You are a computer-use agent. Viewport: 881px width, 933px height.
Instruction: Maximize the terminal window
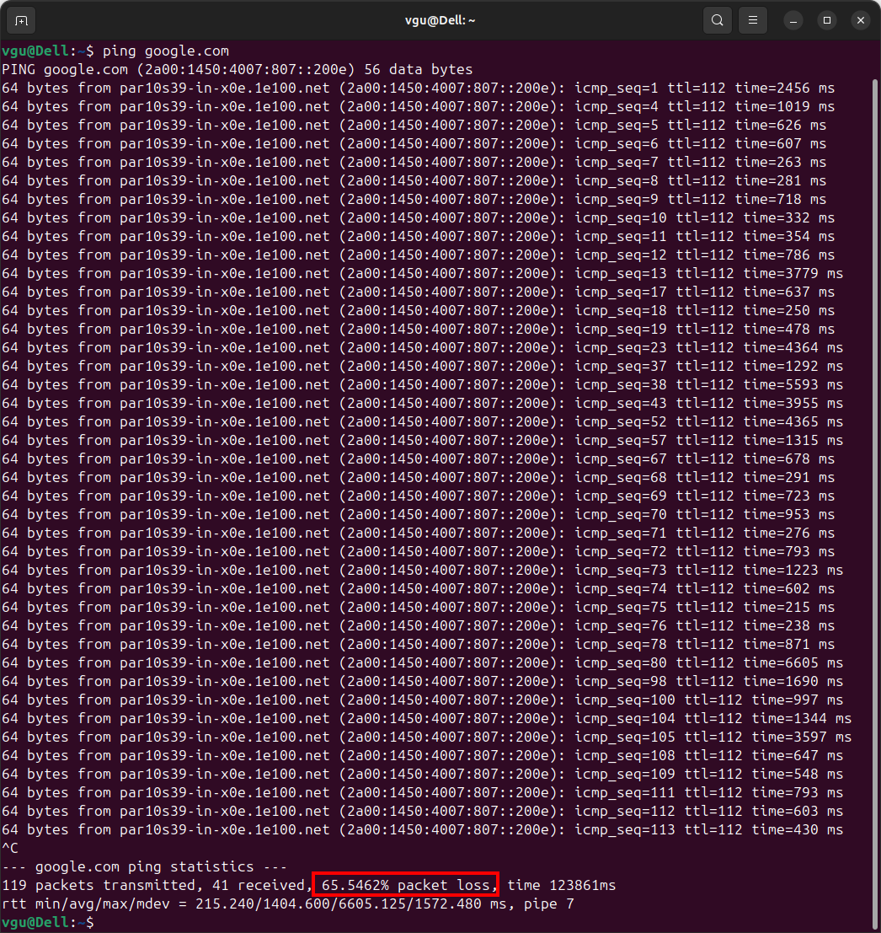coord(827,21)
